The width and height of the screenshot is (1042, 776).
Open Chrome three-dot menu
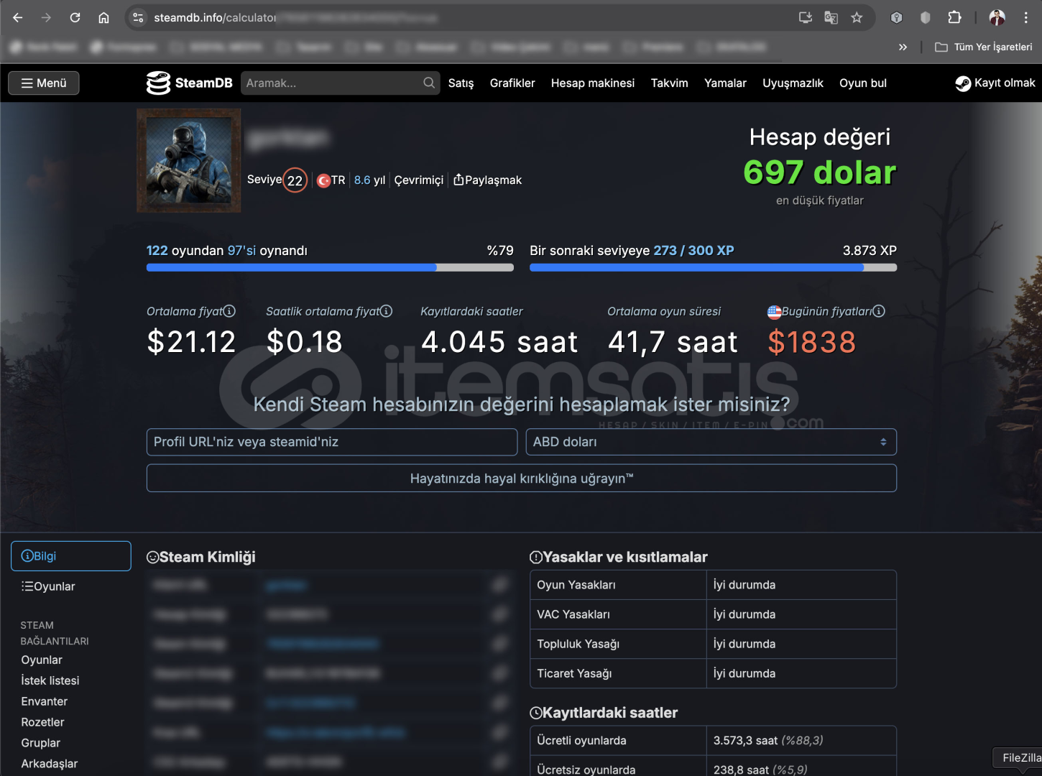click(1025, 17)
